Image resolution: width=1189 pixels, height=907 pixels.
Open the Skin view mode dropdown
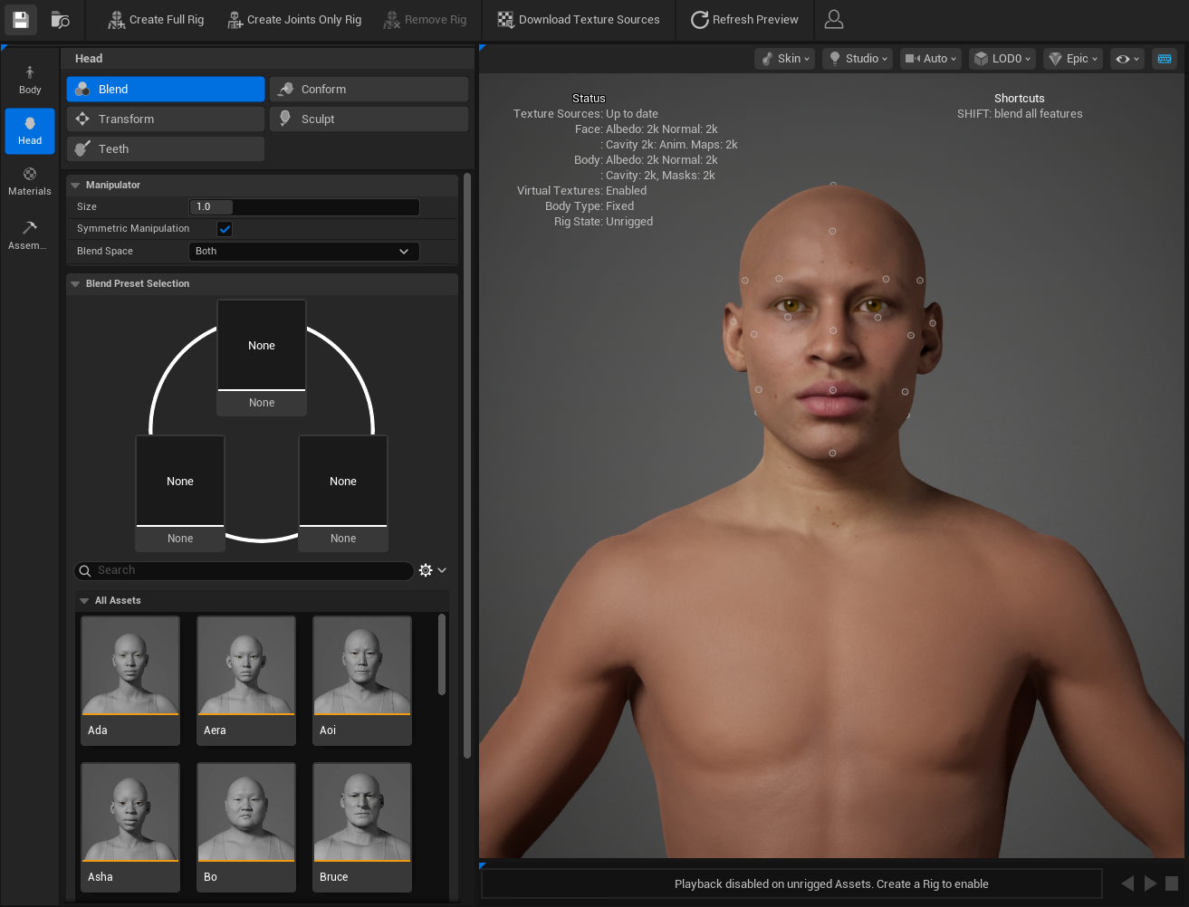coord(785,58)
